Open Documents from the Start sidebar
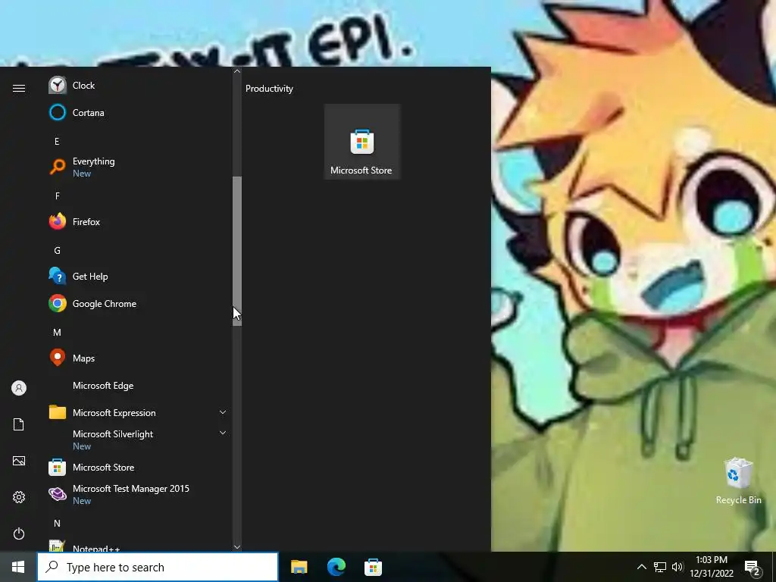The width and height of the screenshot is (776, 582). [19, 424]
